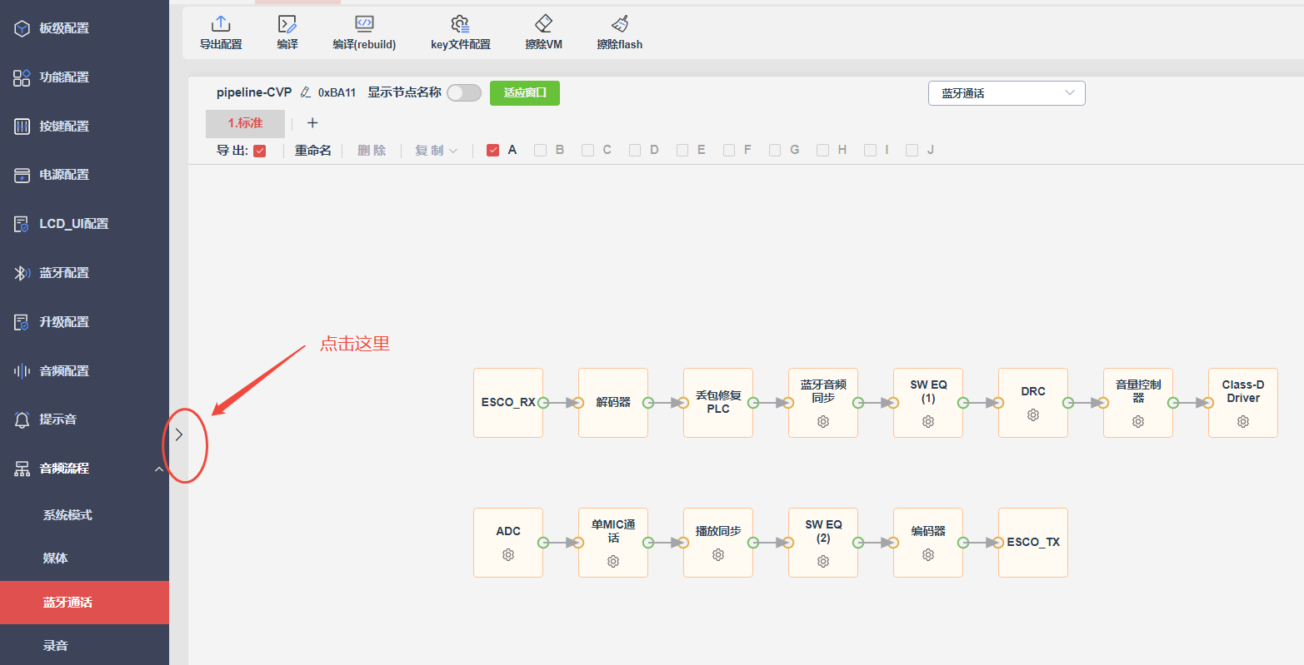Viewport: 1304px width, 665px height.
Task: Click the 导出配置 export icon
Action: click(221, 24)
